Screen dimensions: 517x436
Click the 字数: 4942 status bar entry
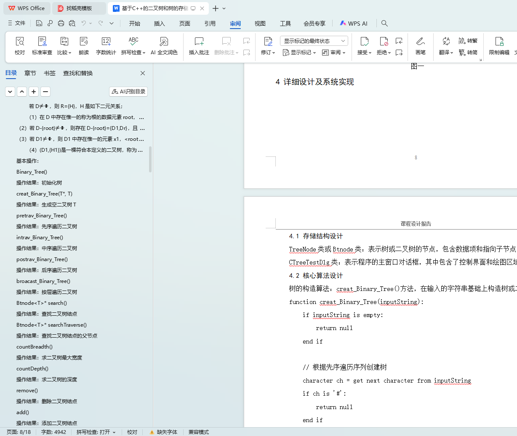pyautogui.click(x=53, y=432)
